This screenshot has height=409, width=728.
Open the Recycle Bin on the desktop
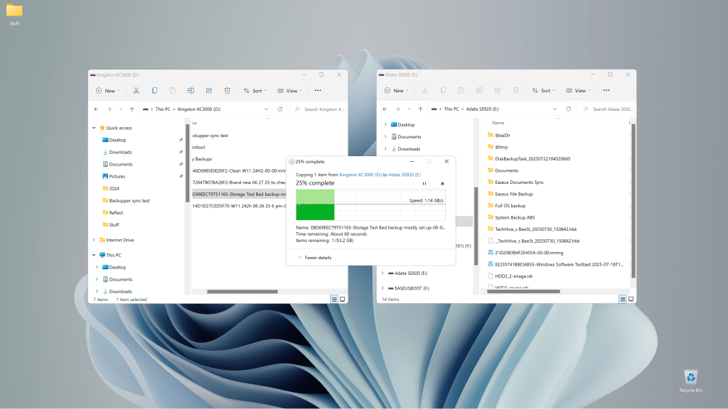(x=690, y=378)
